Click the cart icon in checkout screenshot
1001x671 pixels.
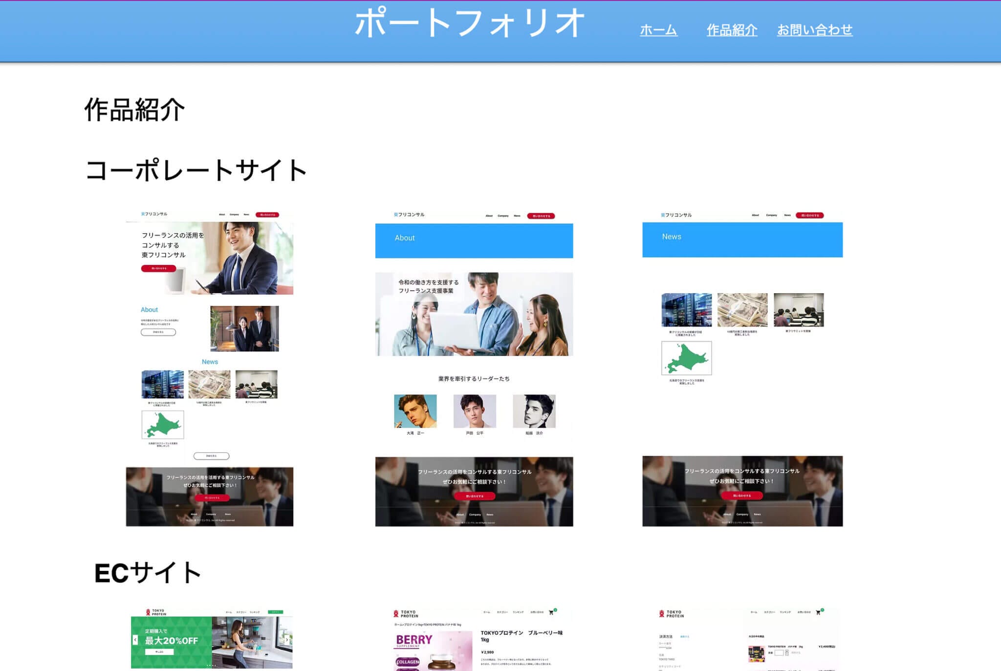click(x=818, y=612)
